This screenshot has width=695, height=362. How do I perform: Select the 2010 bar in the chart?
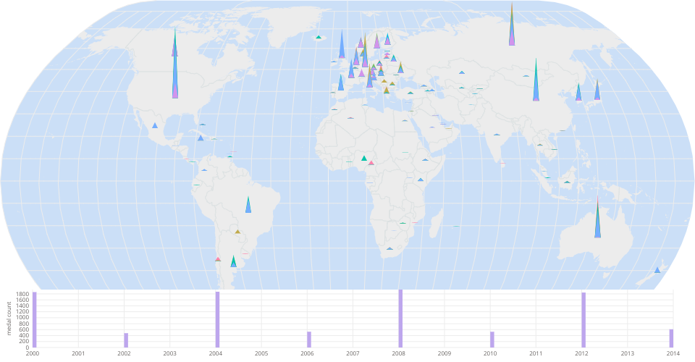click(492, 339)
